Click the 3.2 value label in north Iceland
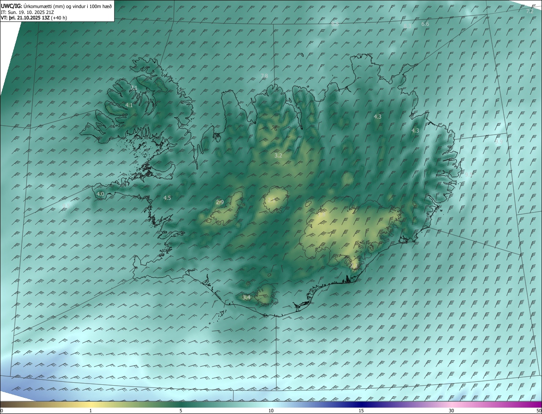 (278, 155)
